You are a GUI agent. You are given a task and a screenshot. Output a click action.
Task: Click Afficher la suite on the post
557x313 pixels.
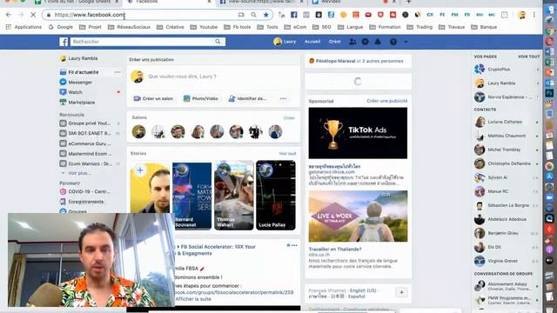[193, 299]
